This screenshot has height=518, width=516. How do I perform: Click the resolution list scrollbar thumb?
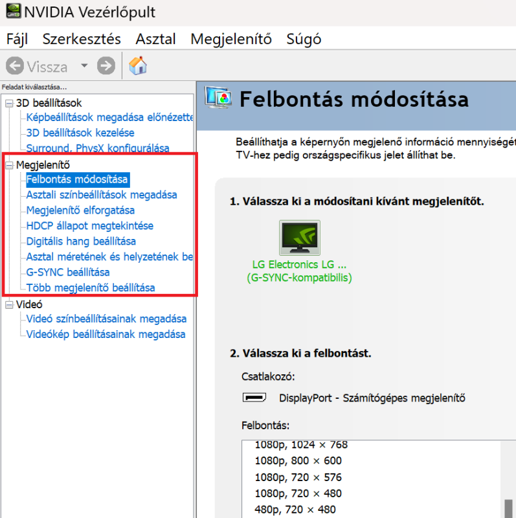pyautogui.click(x=508, y=509)
